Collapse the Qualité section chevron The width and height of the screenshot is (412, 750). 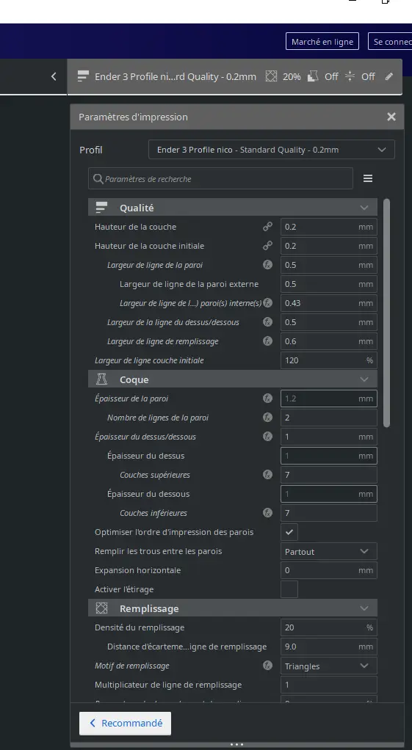point(364,208)
